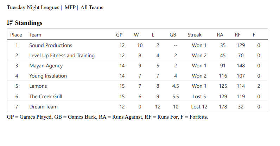The width and height of the screenshot is (280, 146).
Task: Click the Place column header
Action: 16,35
